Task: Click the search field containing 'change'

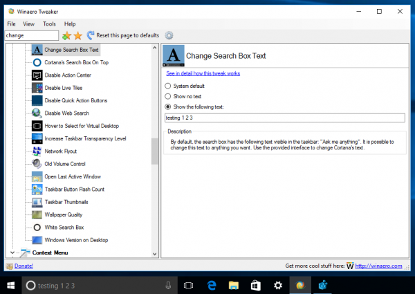Action: coord(32,35)
